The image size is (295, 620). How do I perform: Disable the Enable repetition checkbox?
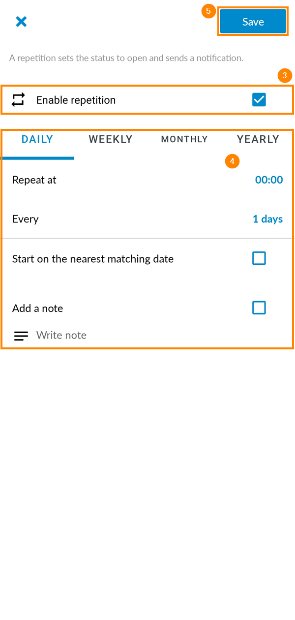click(259, 99)
